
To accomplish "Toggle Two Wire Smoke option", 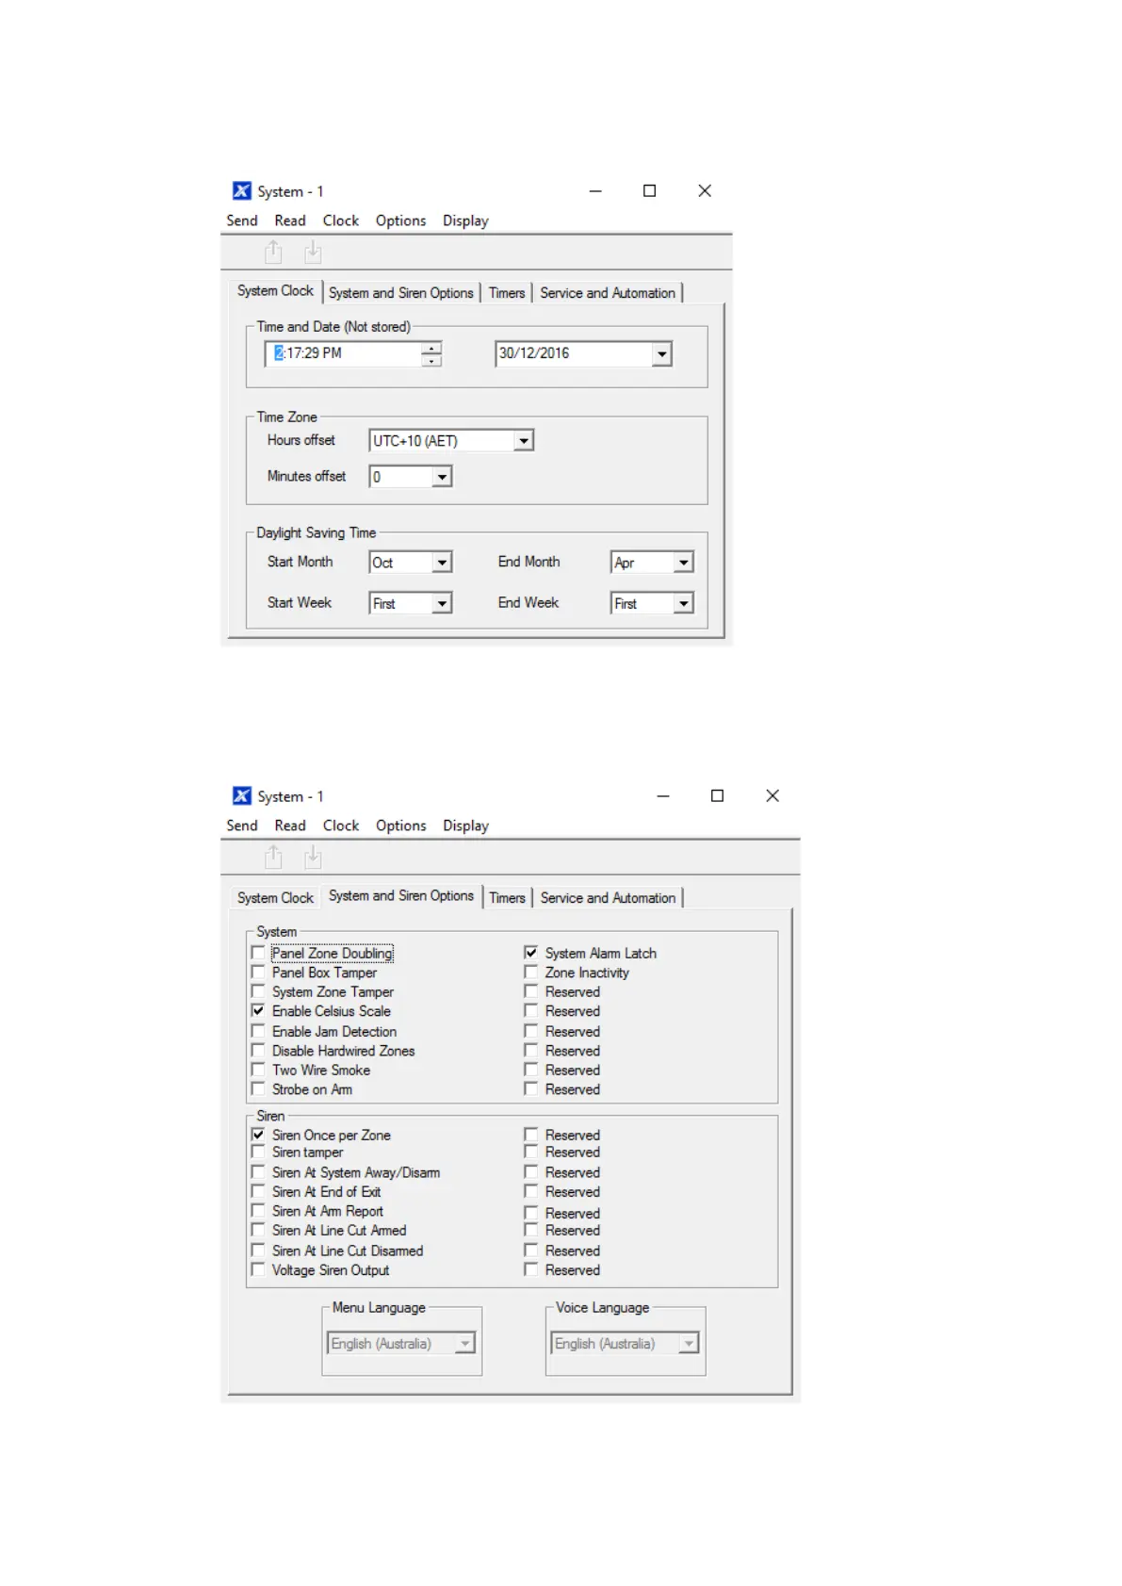I will (258, 1070).
